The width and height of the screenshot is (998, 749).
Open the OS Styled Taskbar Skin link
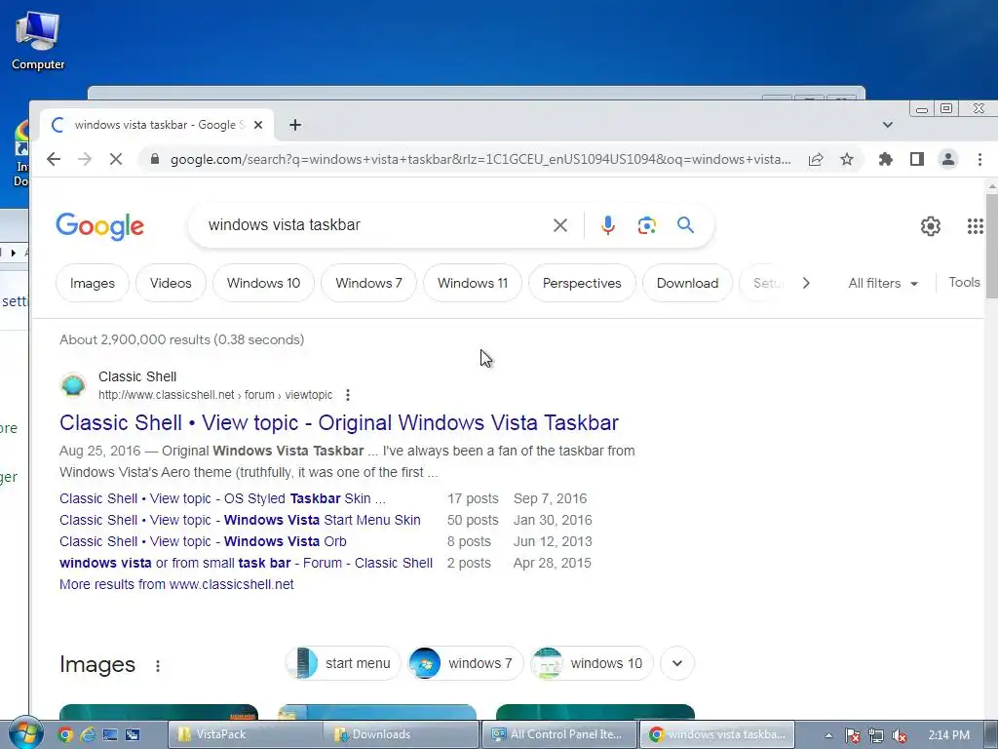pos(222,498)
